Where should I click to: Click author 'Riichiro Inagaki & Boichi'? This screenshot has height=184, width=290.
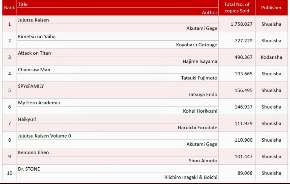click(x=191, y=177)
